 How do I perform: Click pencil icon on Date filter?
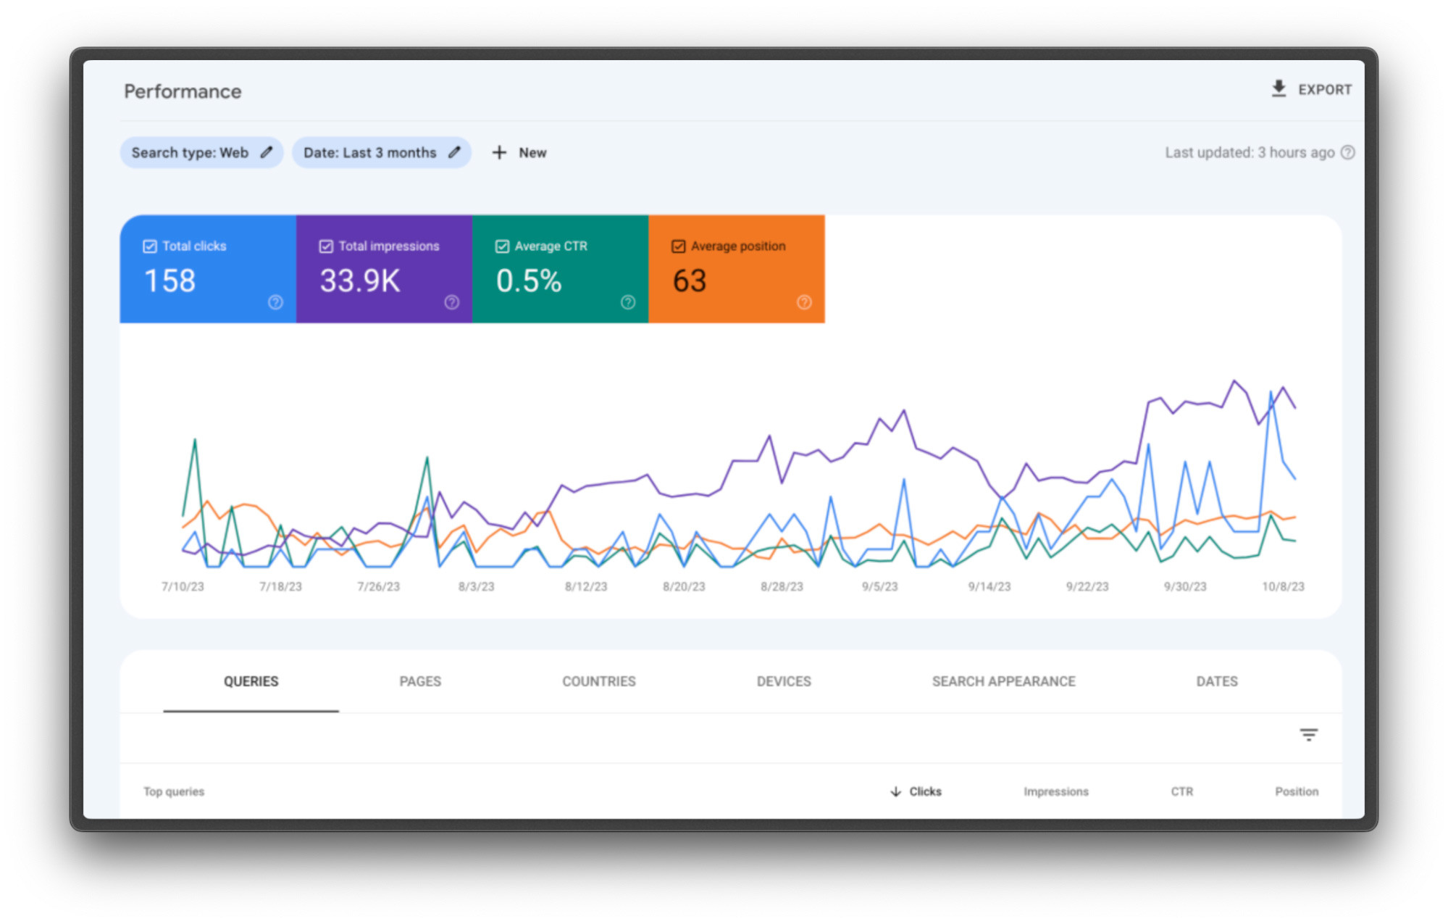454,152
